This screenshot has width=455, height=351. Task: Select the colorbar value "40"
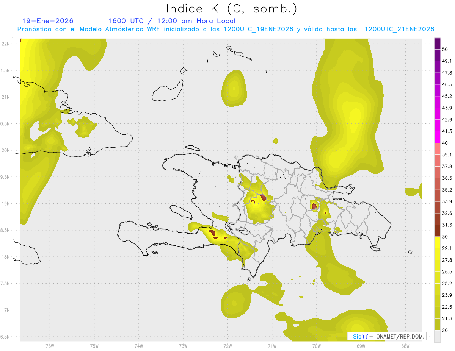[x=445, y=143]
